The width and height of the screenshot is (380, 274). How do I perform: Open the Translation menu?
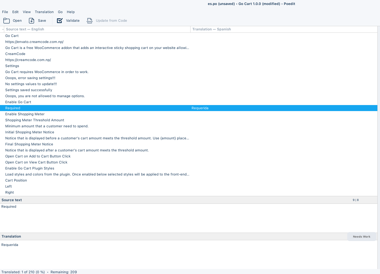[44, 12]
